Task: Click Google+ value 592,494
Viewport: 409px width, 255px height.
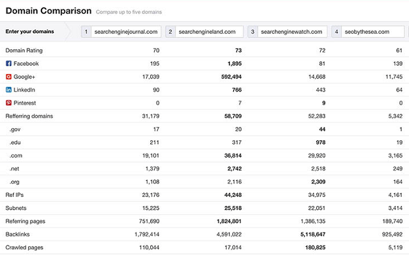Action: [231, 76]
